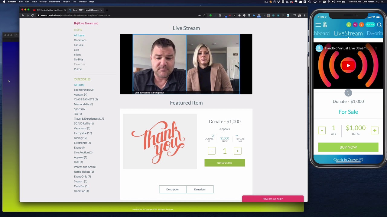Open Check in Guests link on phone
Screen dimensions: 387x217
pyautogui.click(x=348, y=160)
